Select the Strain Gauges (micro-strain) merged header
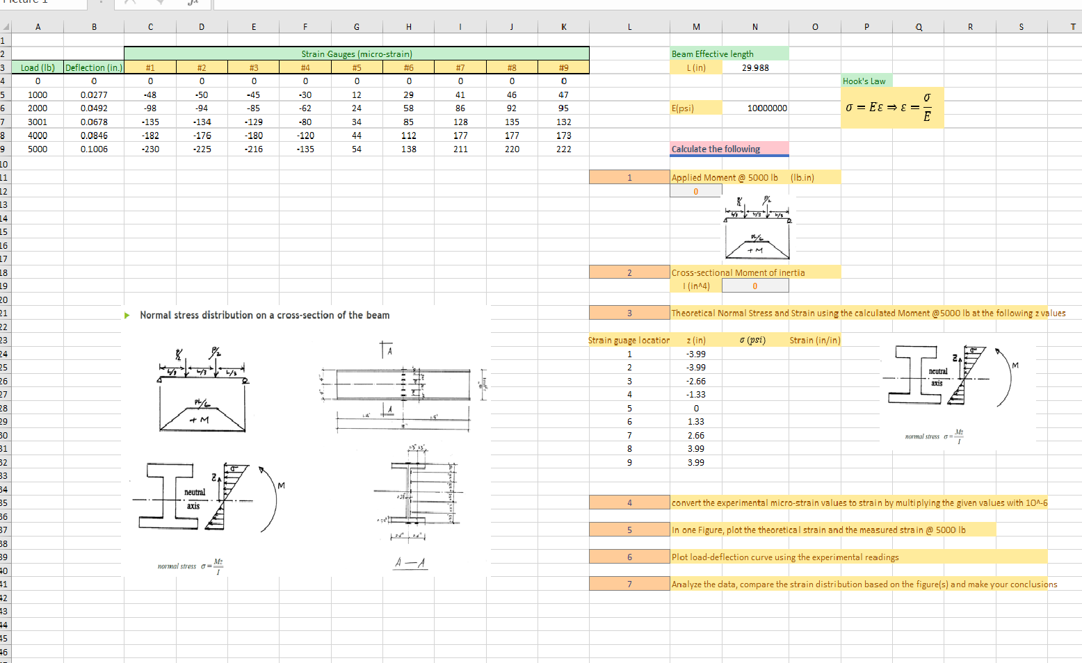 point(356,54)
